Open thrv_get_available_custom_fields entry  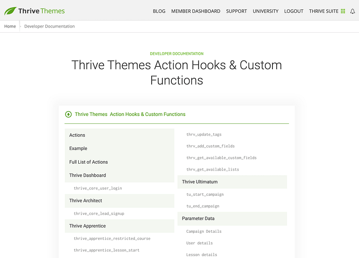(221, 158)
